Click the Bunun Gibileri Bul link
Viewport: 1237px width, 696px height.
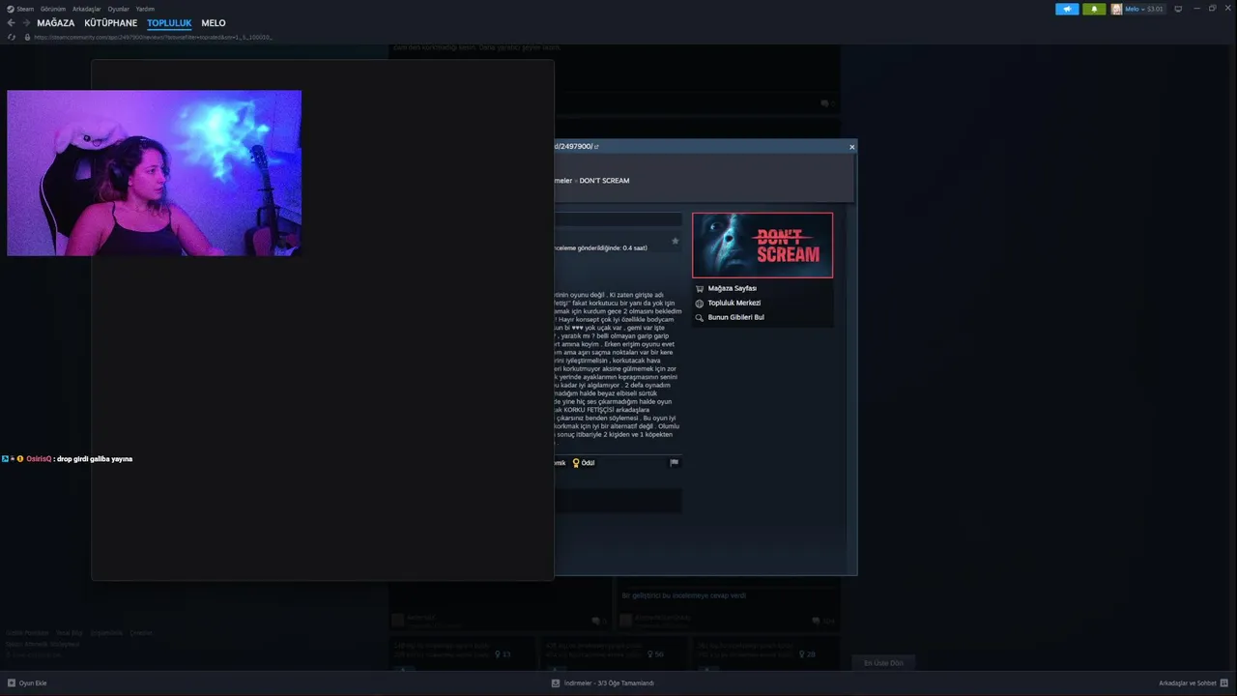pyautogui.click(x=735, y=317)
